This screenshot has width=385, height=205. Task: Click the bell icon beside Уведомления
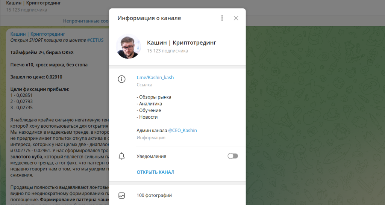pos(121,156)
